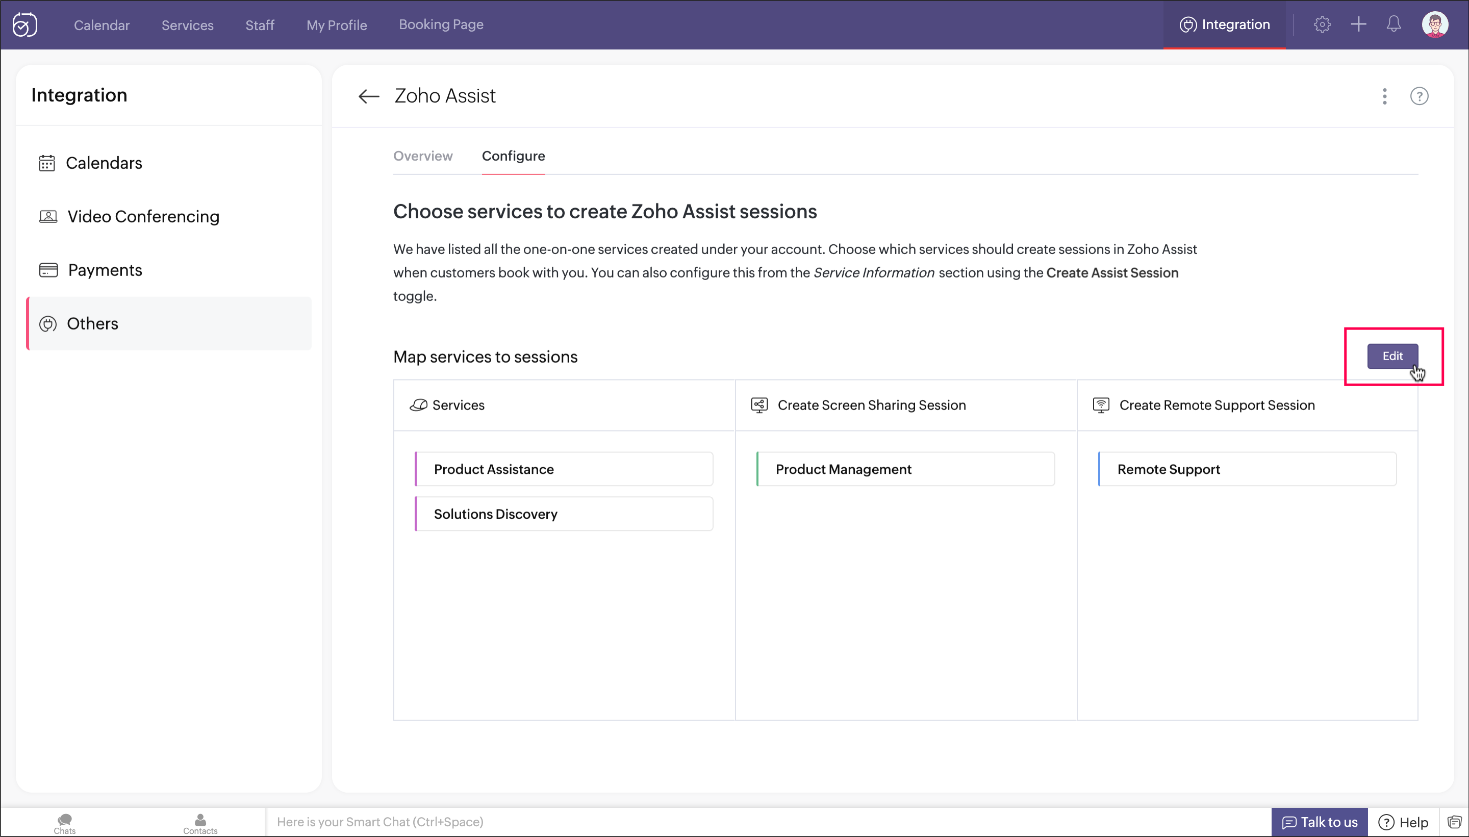Open the Booking Page top menu

[x=441, y=24]
